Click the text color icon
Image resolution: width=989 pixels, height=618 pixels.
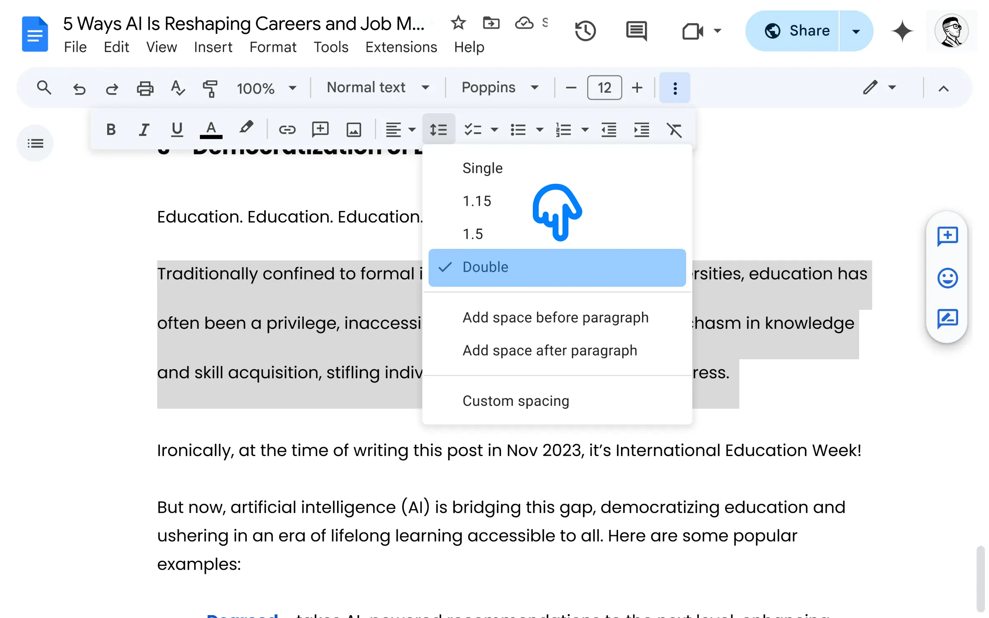point(211,130)
